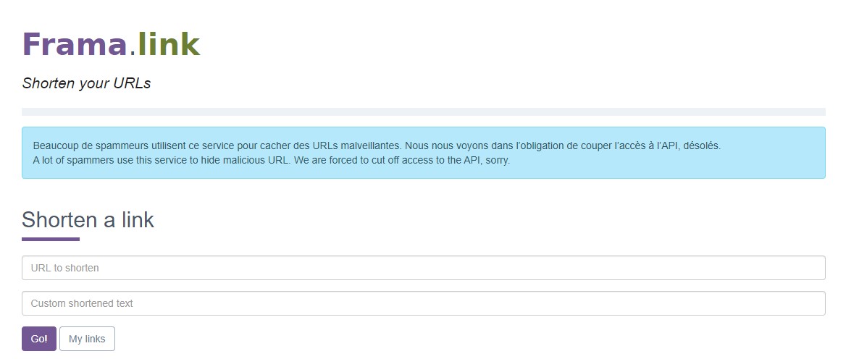Viewport: 846px width, 359px height.
Task: Click the French spammers warning sentence
Action: pyautogui.click(x=377, y=146)
